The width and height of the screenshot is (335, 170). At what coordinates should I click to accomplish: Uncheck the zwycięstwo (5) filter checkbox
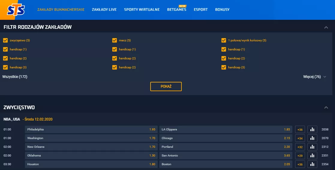5,40
